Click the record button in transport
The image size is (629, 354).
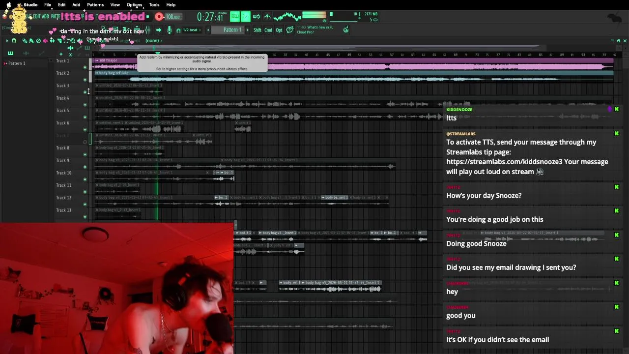[159, 17]
